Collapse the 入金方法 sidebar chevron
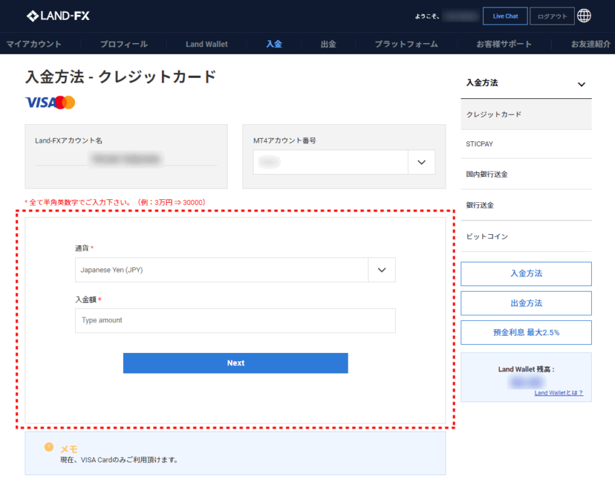The width and height of the screenshot is (615, 480). pyautogui.click(x=582, y=84)
